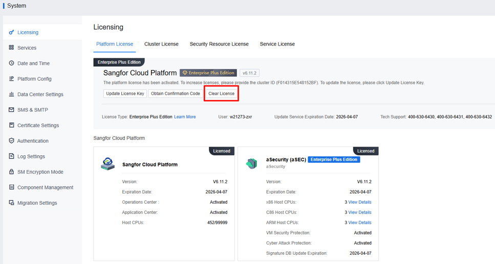Screen dimensions: 495x264
Task: Switch to the Service License tab
Action: (277, 44)
